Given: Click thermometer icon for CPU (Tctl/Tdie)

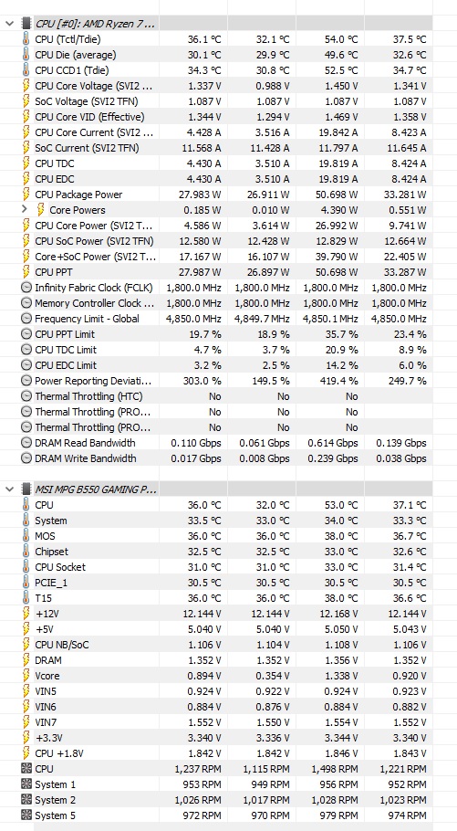Looking at the screenshot, I should point(26,39).
